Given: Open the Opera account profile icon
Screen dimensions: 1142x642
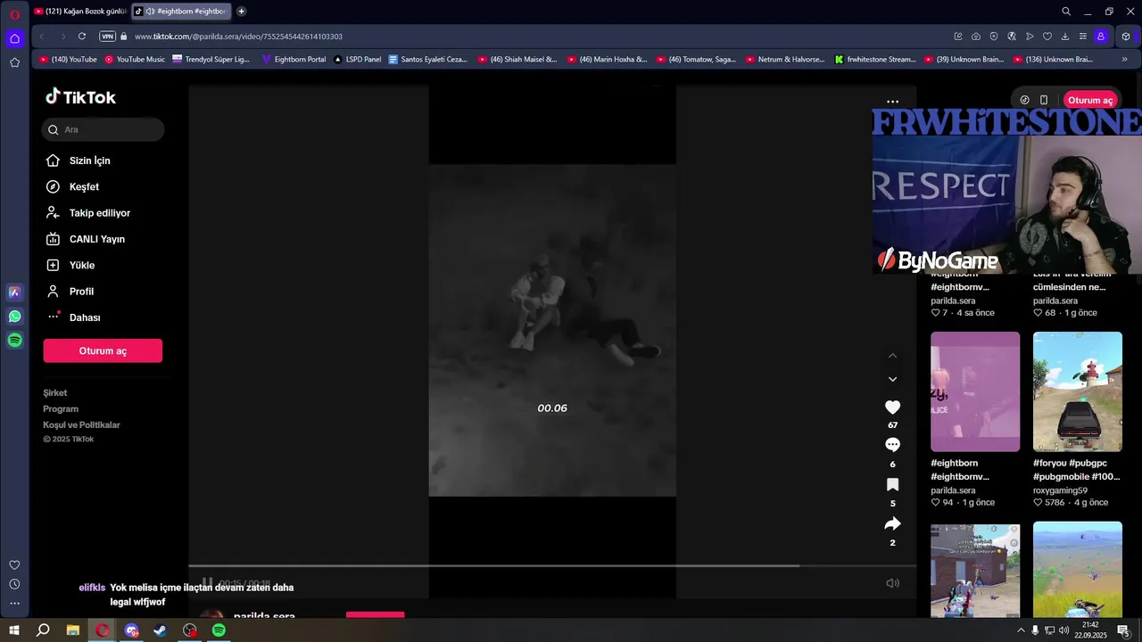Looking at the screenshot, I should tap(1101, 37).
